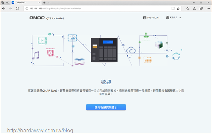Add notes with the pen icon
The height and width of the screenshot is (134, 212).
[194, 9]
